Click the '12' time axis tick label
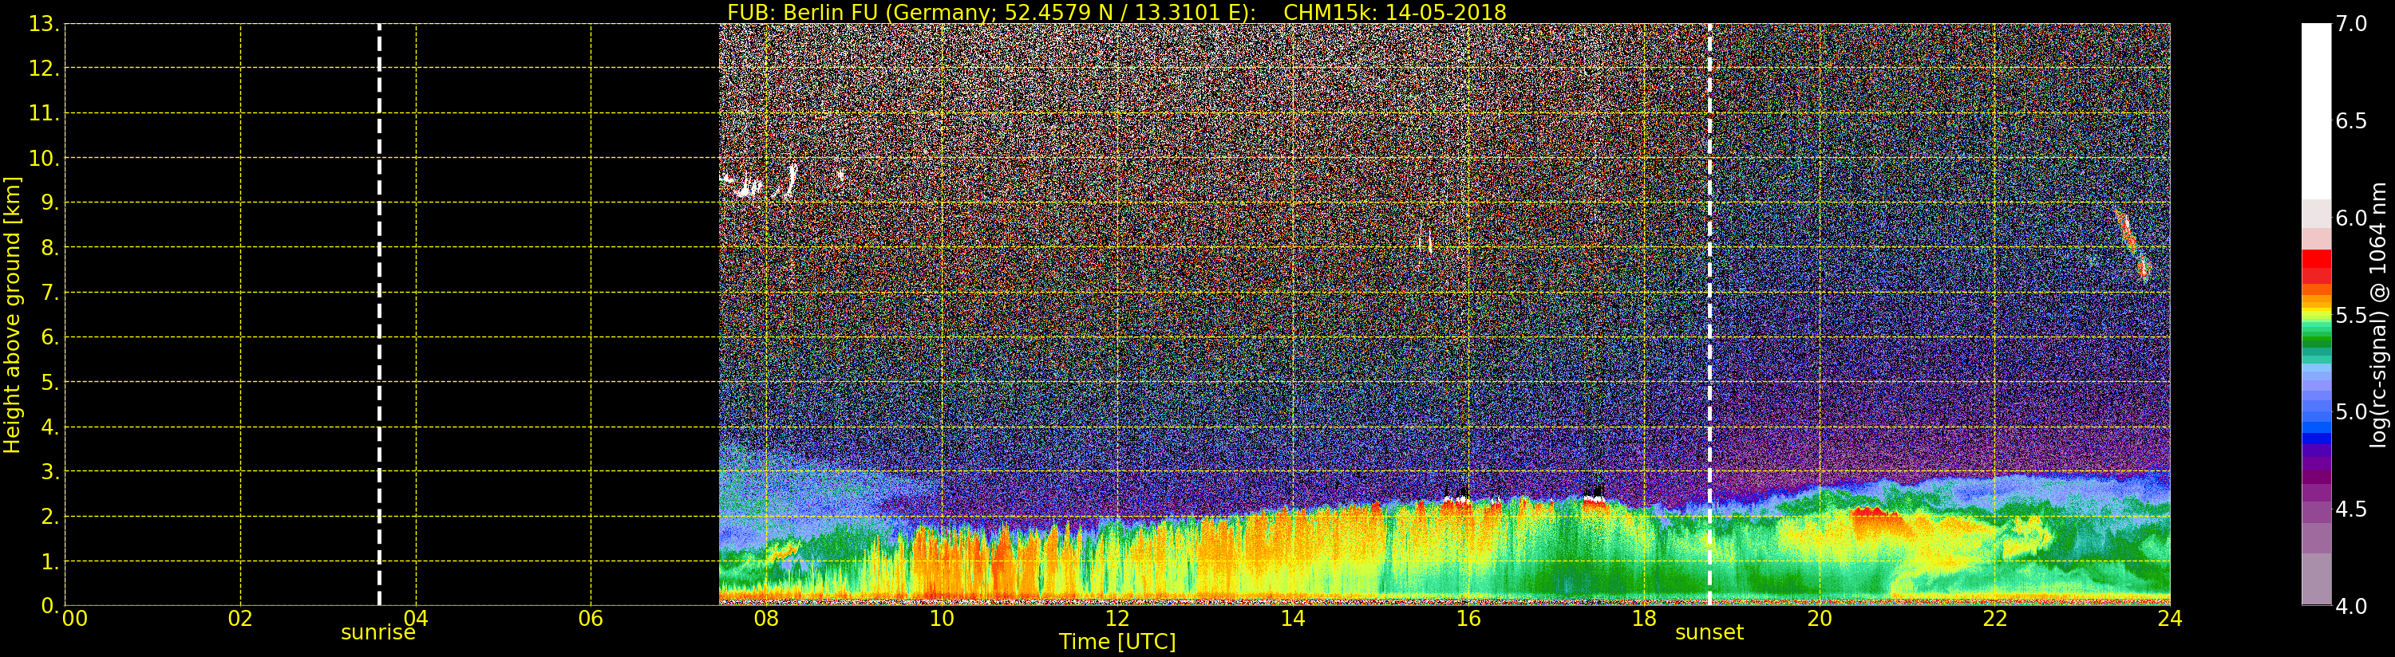Screen dimensions: 2395x657 pos(1116,619)
